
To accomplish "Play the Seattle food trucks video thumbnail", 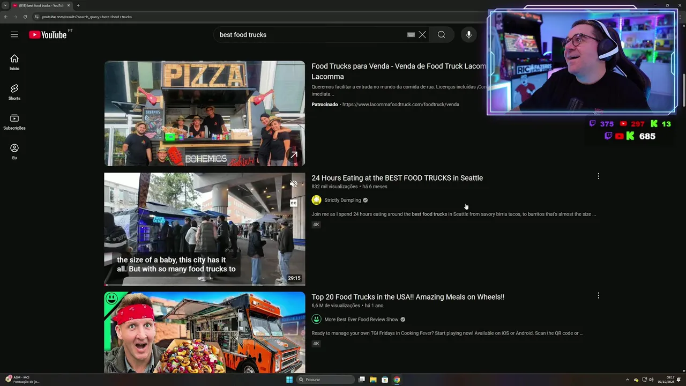I will pyautogui.click(x=205, y=229).
